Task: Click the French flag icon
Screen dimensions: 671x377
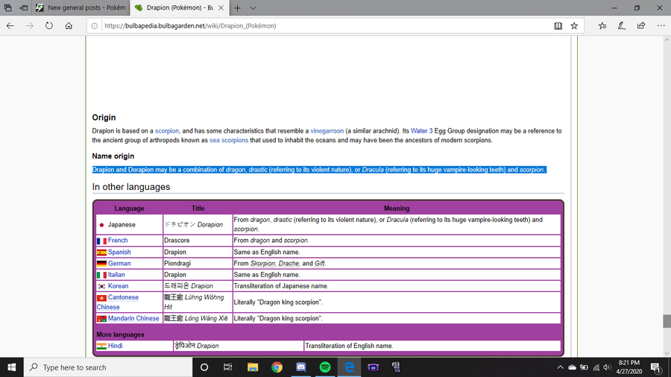Action: pyautogui.click(x=101, y=241)
